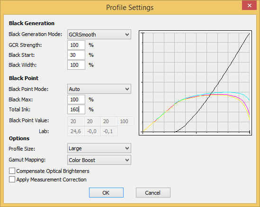
Task: Click the Black Point Value field showing 100
Action: point(126,121)
